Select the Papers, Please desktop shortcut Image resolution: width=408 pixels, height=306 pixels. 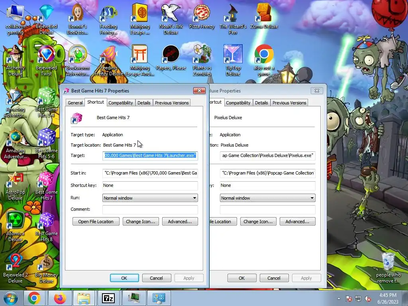coord(171,58)
